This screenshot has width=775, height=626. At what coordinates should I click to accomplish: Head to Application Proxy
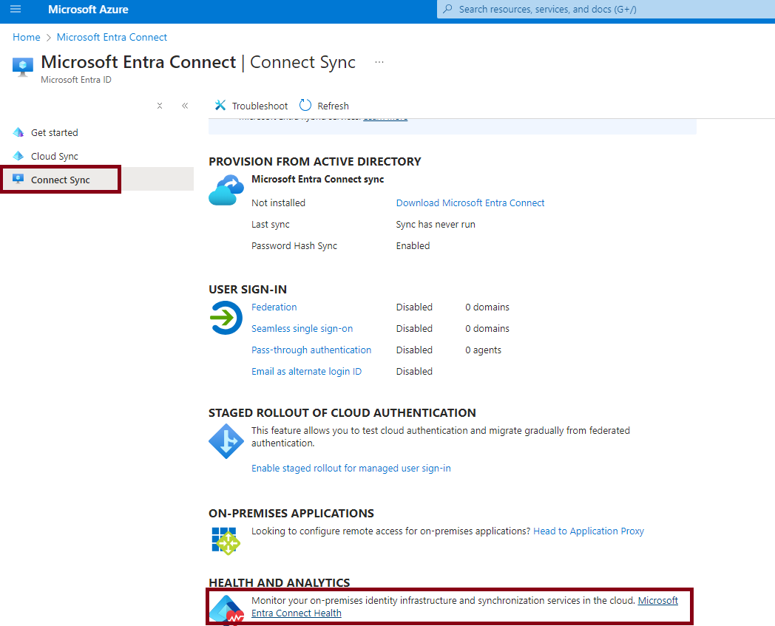pyautogui.click(x=588, y=531)
